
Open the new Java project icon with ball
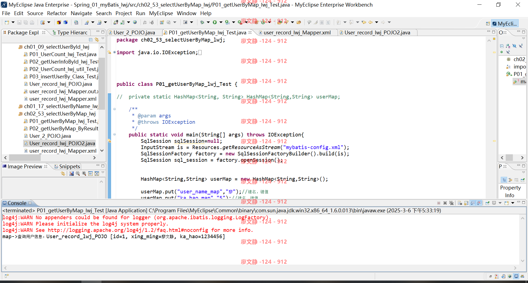tap(43, 22)
